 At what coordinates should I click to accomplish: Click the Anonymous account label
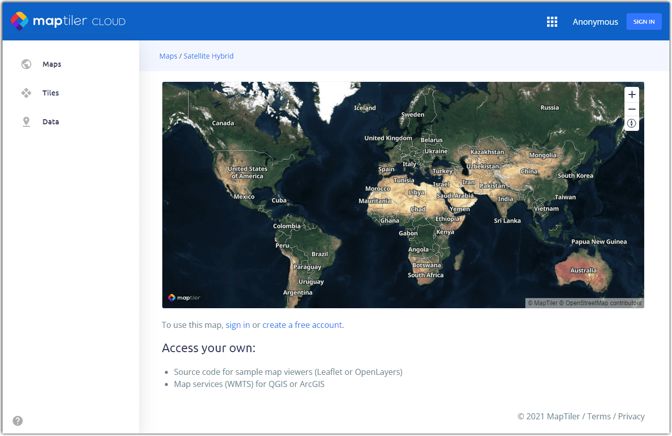[595, 21]
